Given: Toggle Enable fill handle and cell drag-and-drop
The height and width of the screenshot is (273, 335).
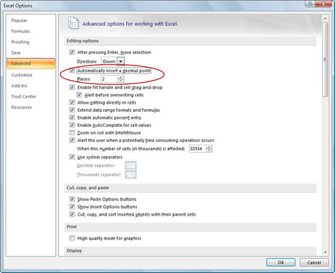Looking at the screenshot, I should click(x=72, y=87).
